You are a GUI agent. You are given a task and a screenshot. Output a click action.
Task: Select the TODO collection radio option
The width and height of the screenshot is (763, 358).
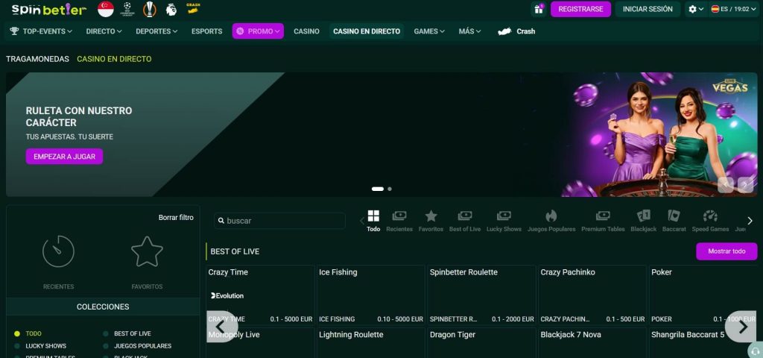(28, 333)
